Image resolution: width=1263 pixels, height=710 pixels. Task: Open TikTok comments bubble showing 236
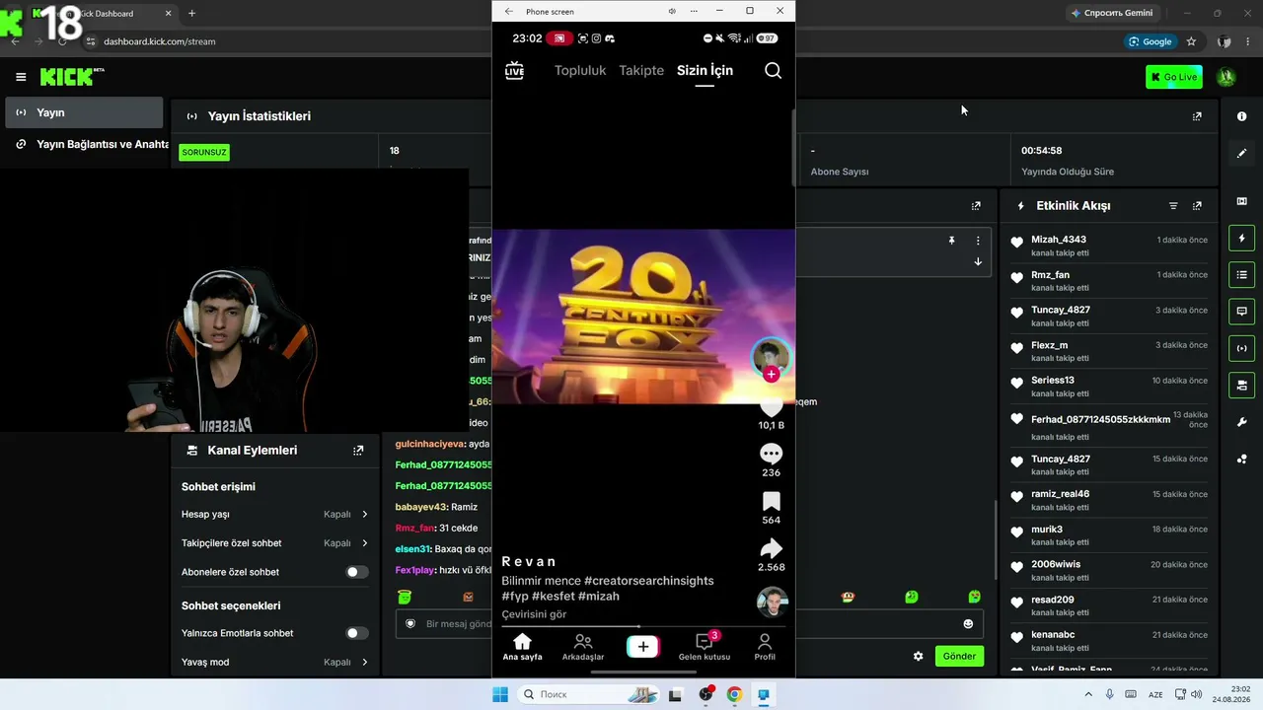point(771,454)
